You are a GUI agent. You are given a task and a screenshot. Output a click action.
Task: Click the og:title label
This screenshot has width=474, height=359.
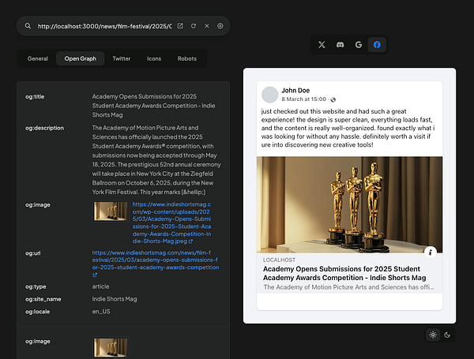(35, 96)
